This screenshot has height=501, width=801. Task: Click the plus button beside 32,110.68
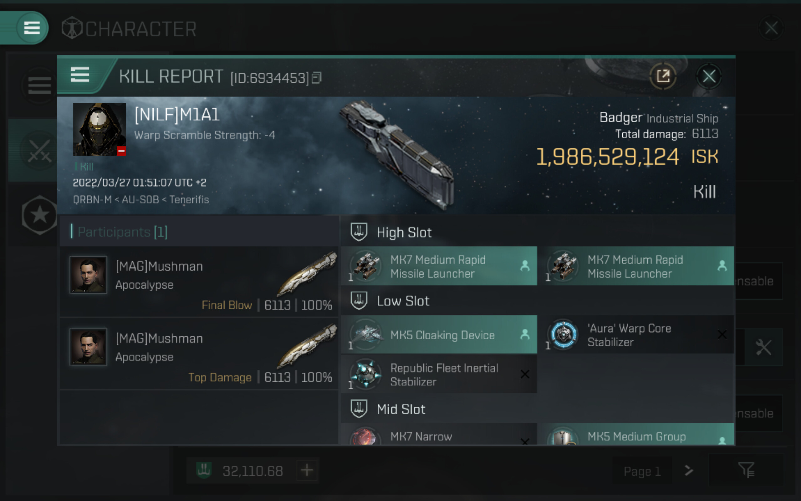(x=307, y=470)
